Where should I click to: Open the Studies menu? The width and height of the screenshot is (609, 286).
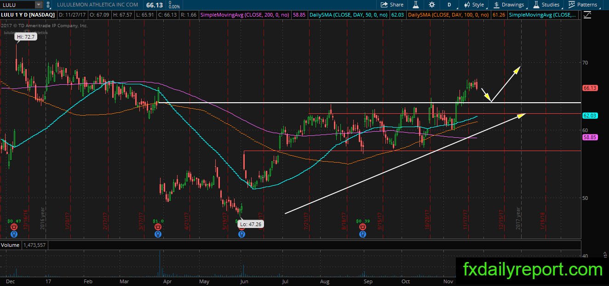point(546,5)
